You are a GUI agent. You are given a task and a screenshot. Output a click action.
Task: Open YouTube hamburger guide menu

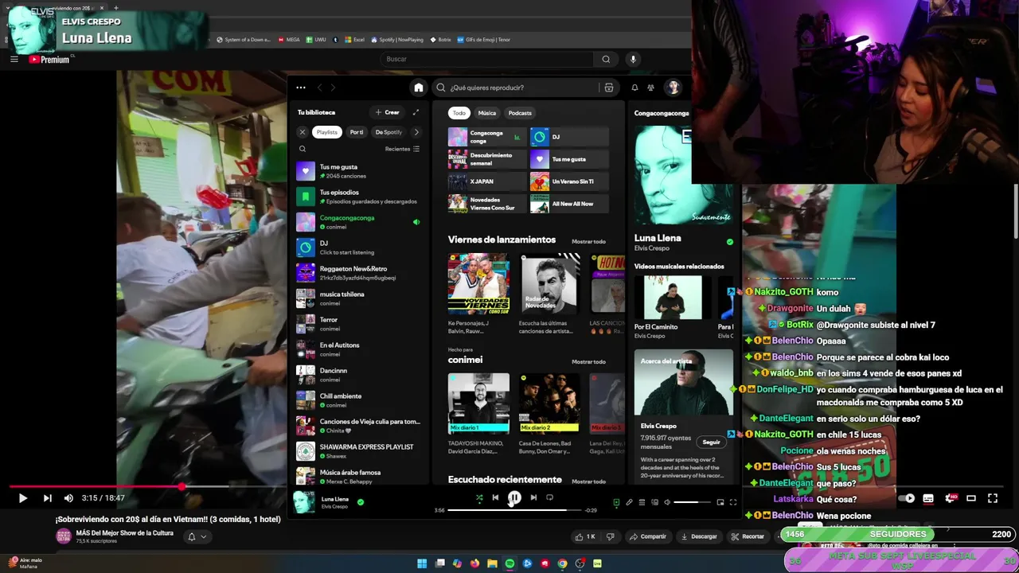point(14,59)
